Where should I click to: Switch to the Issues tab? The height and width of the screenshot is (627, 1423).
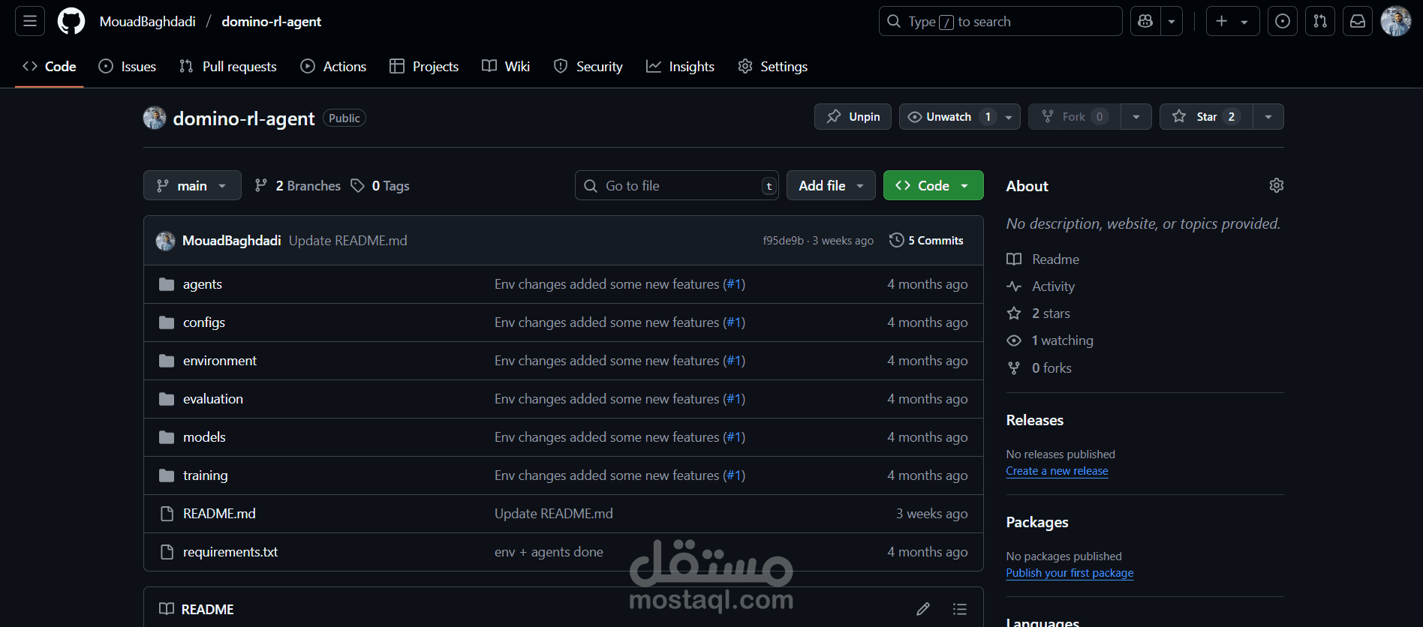[x=128, y=66]
